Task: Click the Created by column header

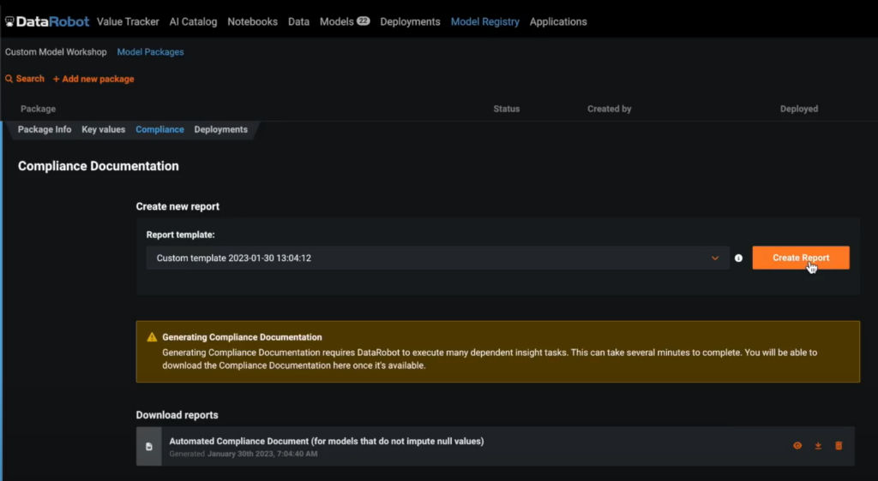Action: 610,109
